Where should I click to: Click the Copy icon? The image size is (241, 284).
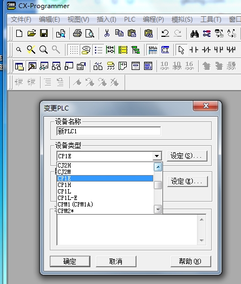[x=119, y=34]
